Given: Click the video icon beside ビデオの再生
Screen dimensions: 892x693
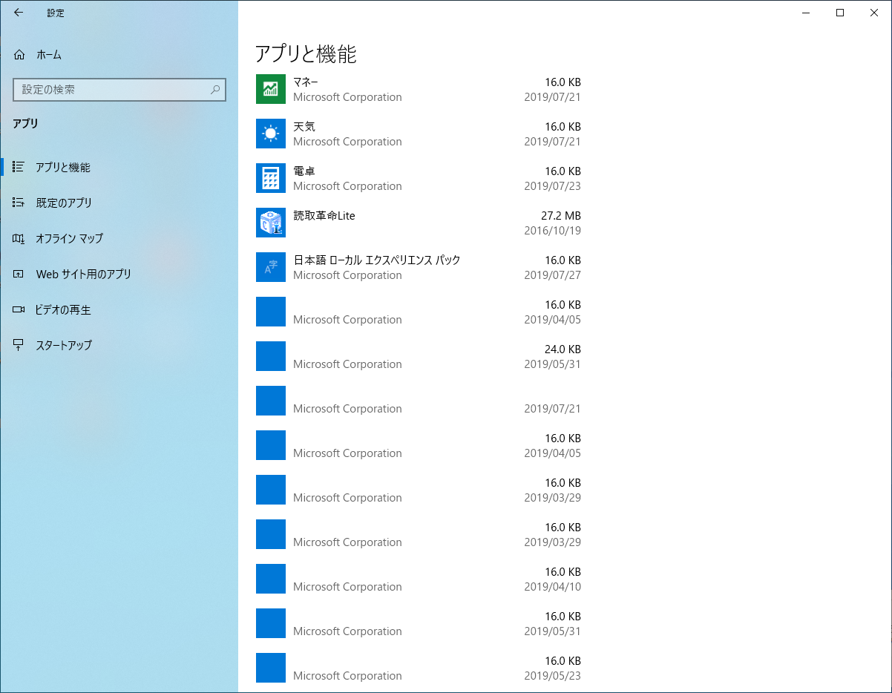Looking at the screenshot, I should pyautogui.click(x=19, y=309).
